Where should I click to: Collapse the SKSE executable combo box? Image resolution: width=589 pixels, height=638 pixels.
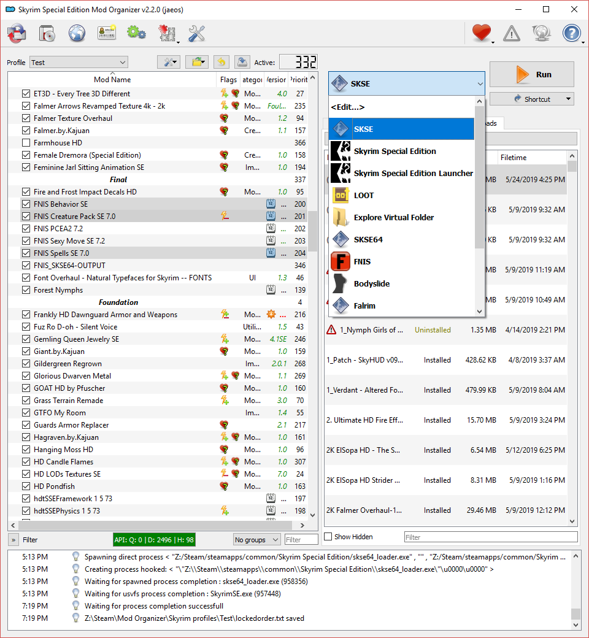[406, 83]
